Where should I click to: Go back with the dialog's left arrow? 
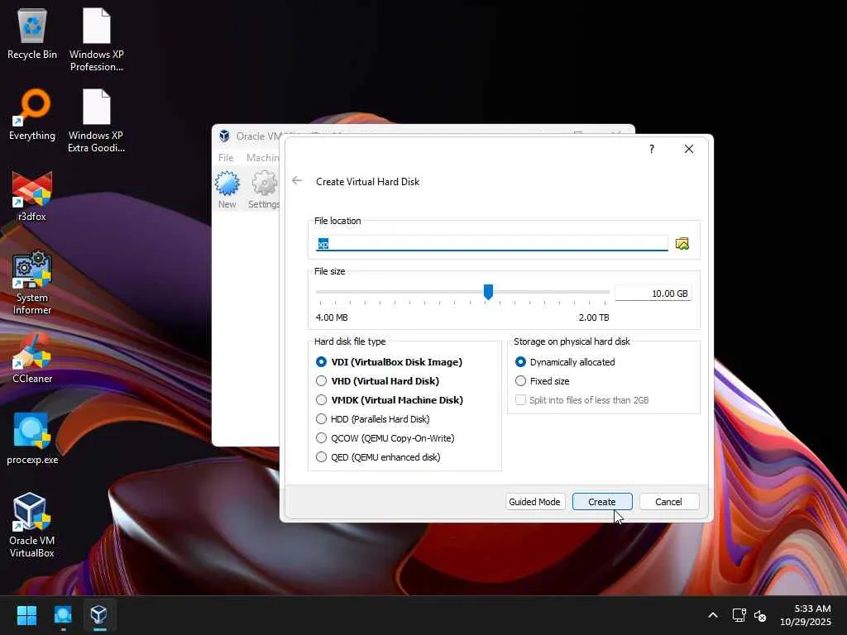(x=297, y=181)
